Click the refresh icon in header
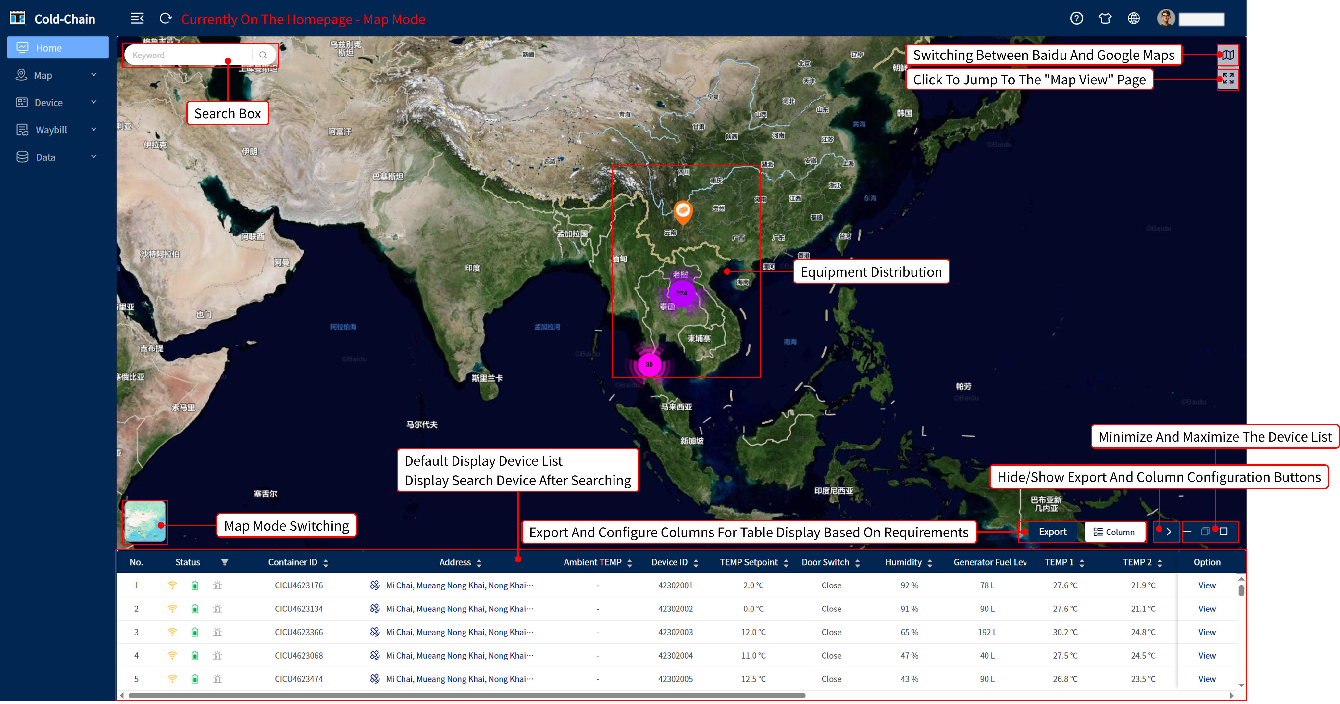 (x=166, y=19)
